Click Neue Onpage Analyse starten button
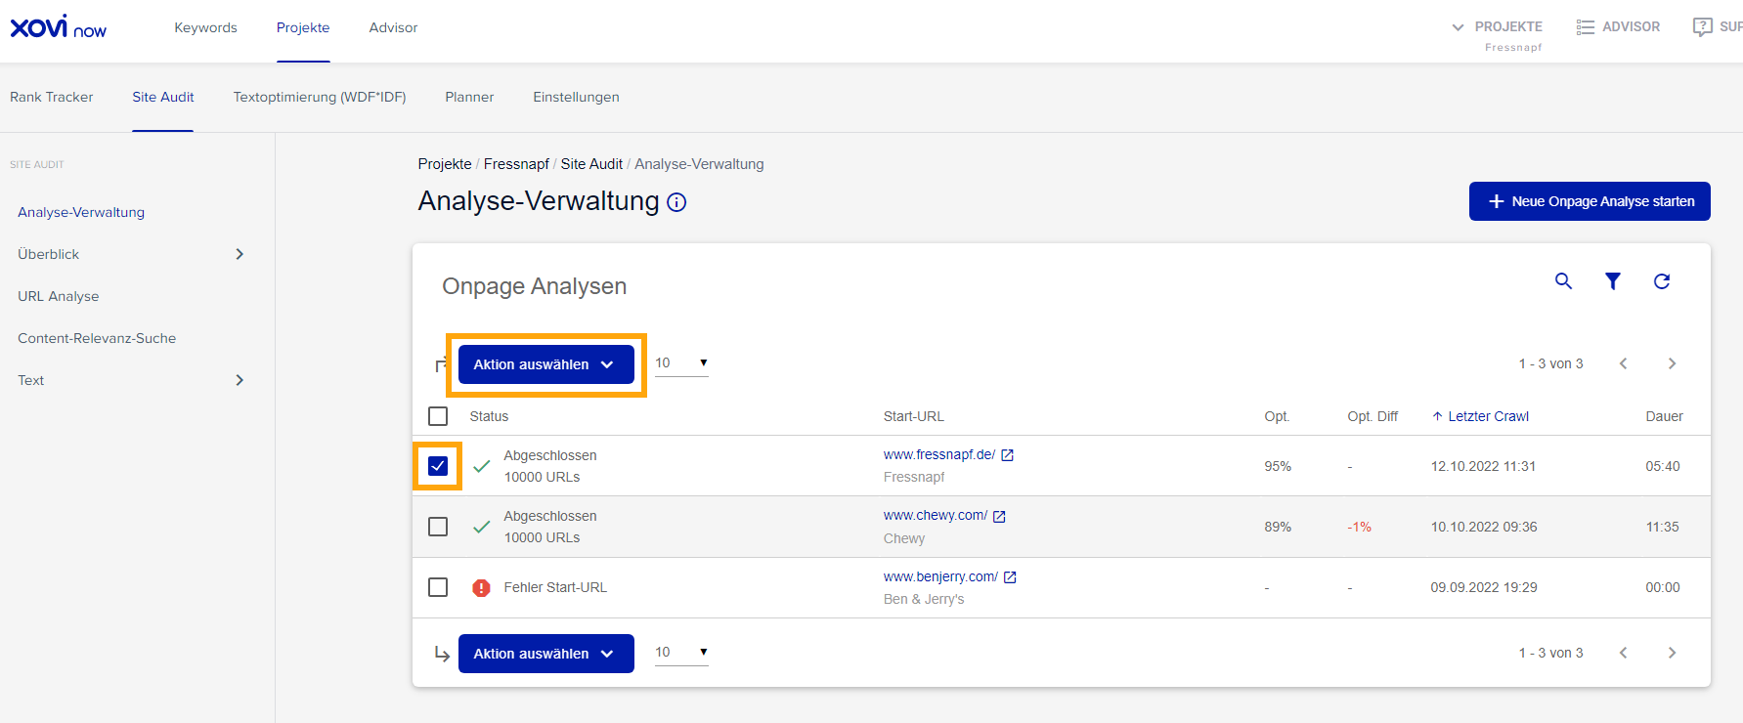This screenshot has height=723, width=1743. click(1590, 201)
